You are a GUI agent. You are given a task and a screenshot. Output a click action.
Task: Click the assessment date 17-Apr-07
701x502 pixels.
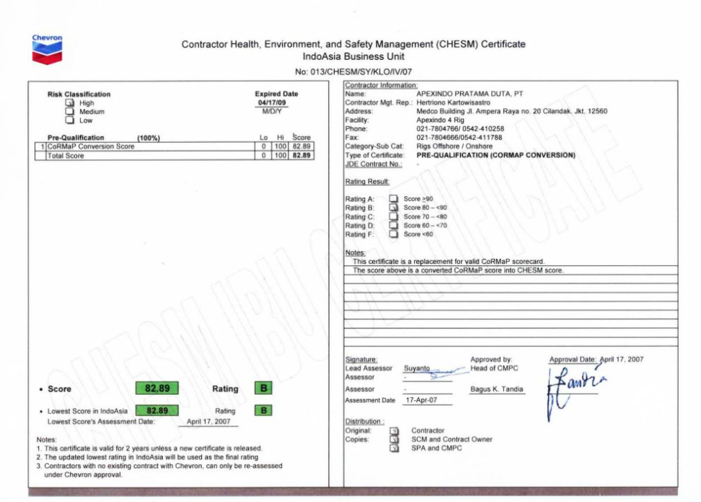point(421,400)
